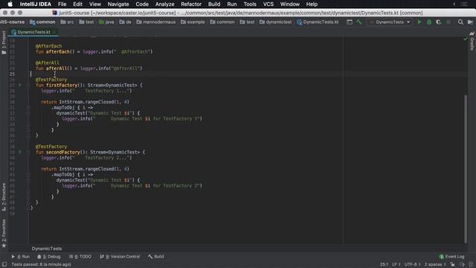
Task: Open IntelliJ IDEA application menu
Action: point(36,4)
